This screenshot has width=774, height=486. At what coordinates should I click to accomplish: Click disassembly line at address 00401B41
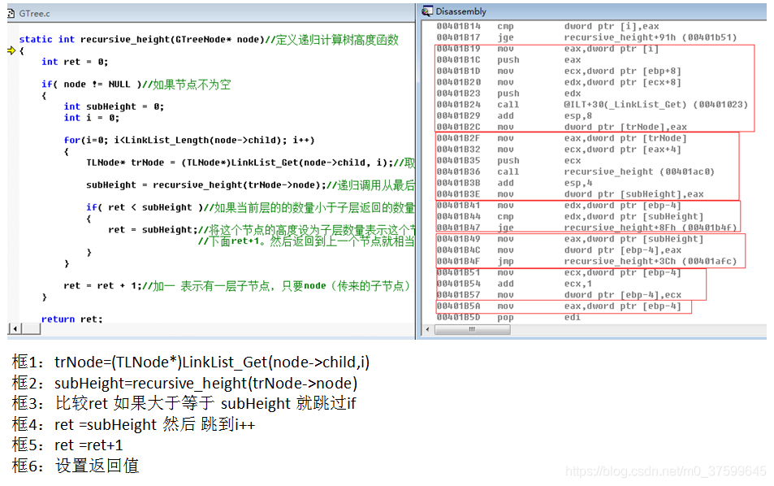click(559, 206)
